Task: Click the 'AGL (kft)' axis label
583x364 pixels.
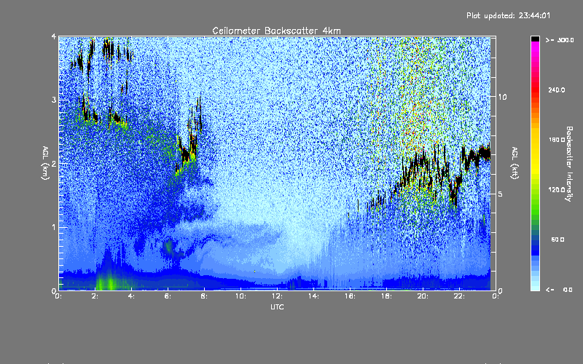Action: point(514,163)
